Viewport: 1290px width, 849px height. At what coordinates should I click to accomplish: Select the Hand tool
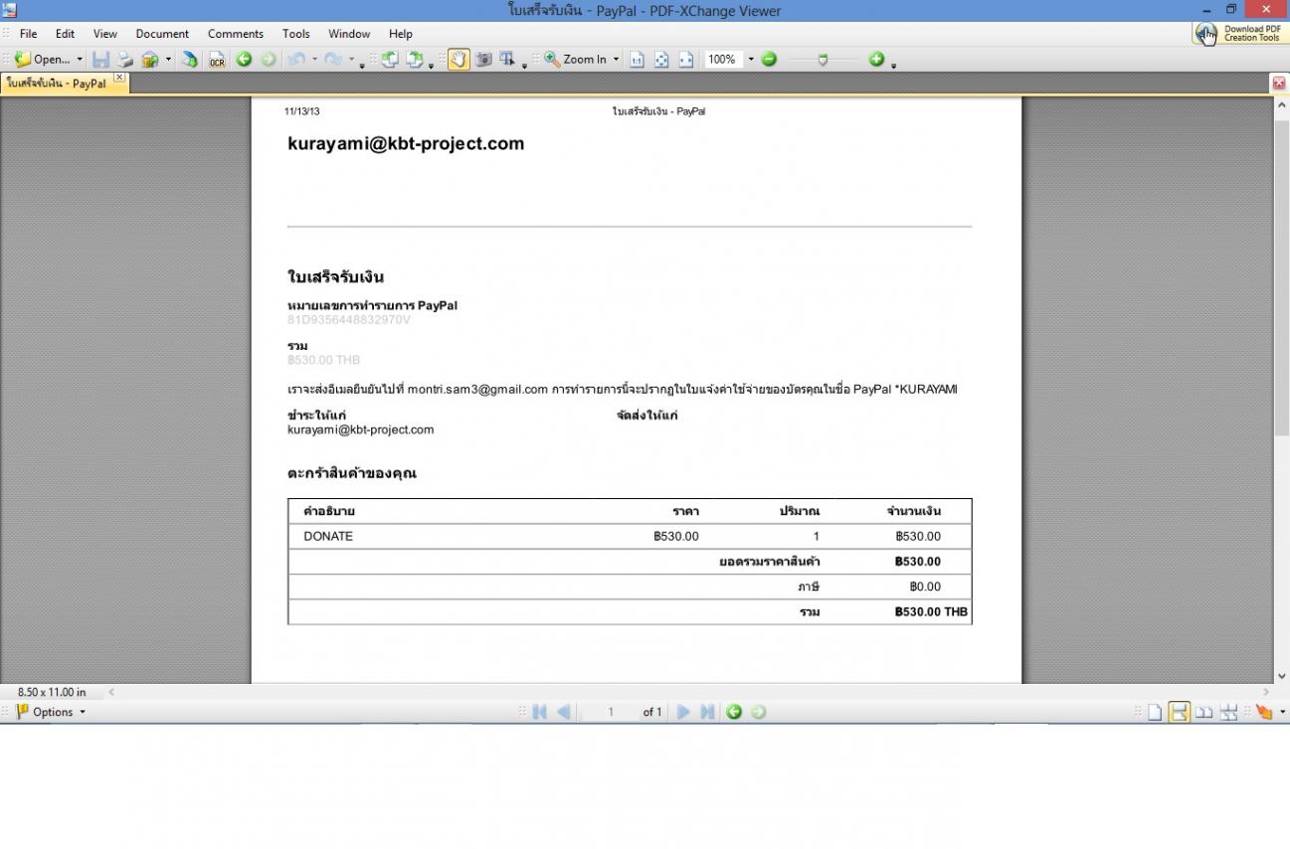[459, 60]
